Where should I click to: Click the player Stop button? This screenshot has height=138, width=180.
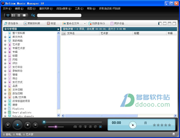[28, 125]
